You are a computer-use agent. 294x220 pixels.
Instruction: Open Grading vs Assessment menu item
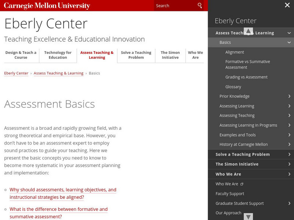tap(246, 77)
